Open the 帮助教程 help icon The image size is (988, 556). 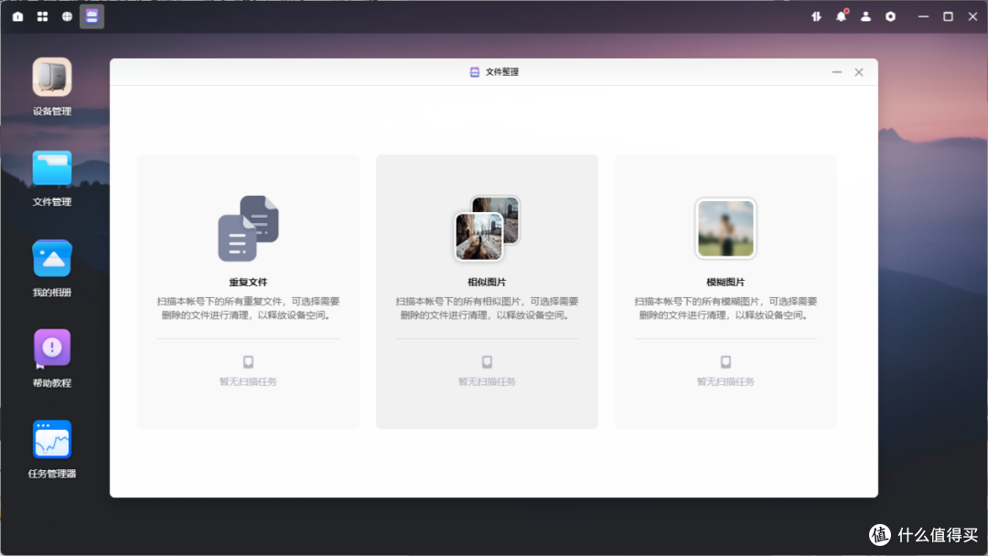point(52,348)
